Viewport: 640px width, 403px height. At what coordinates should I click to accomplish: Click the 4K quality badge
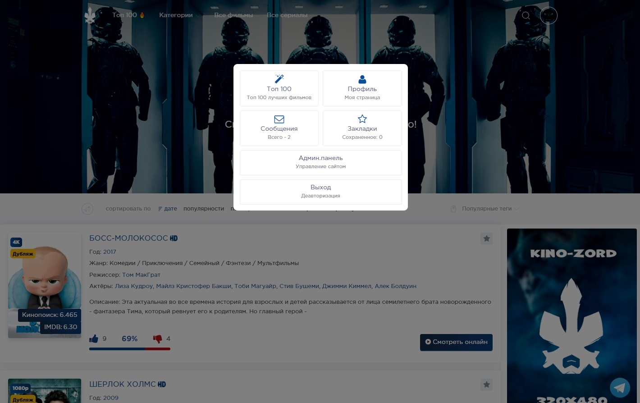(x=16, y=242)
